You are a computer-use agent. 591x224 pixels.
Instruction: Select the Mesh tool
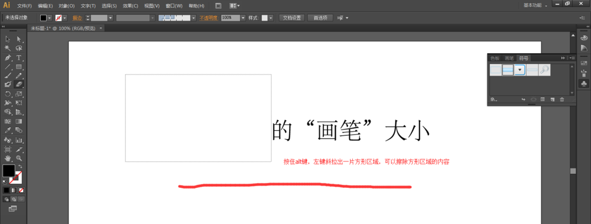(x=8, y=121)
